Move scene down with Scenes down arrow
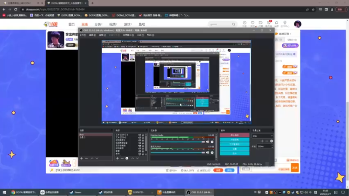Viewport: 349px width, 196px height. pyautogui.click(x=97, y=158)
